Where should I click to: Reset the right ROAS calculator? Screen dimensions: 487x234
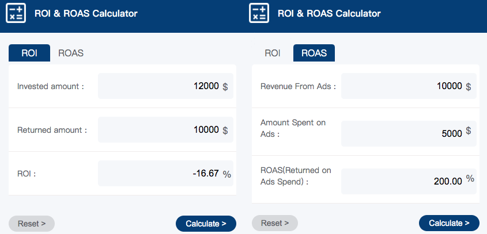pyautogui.click(x=275, y=223)
